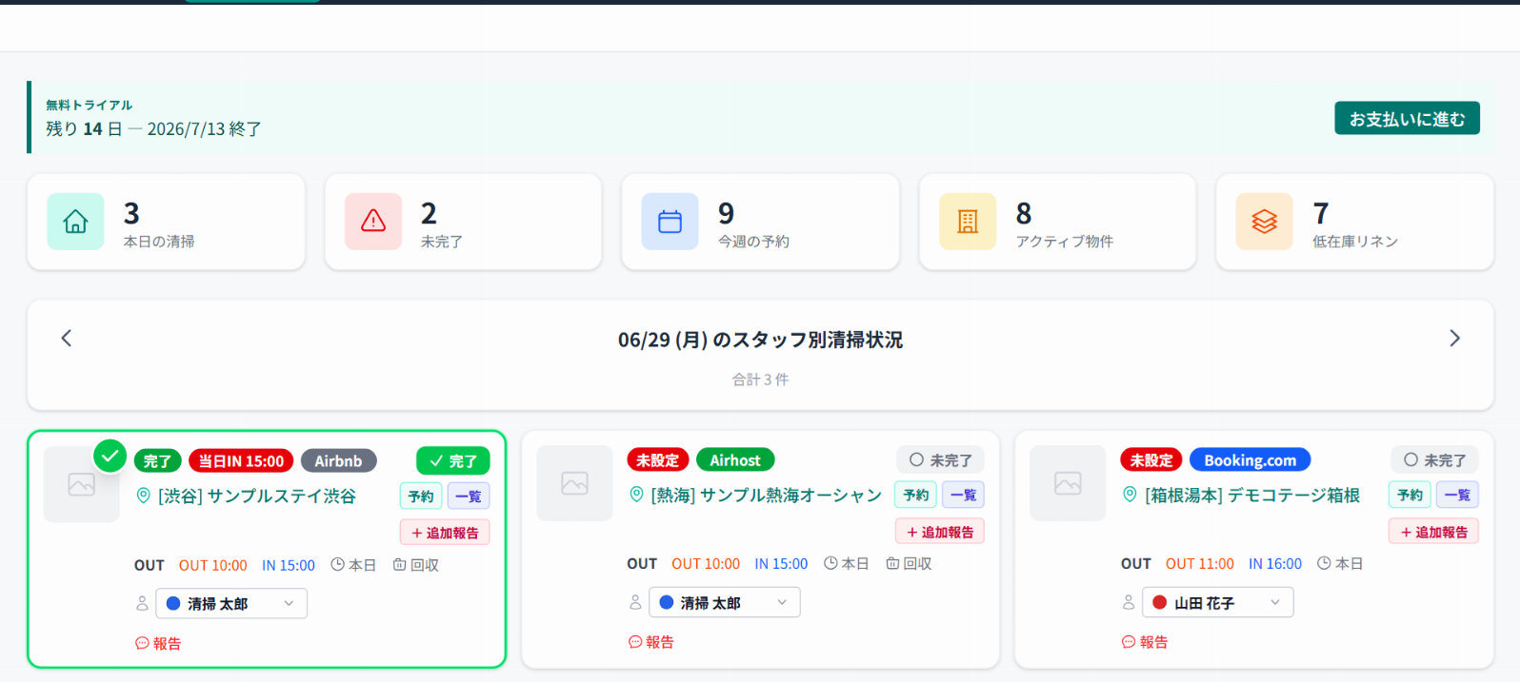Click IN 16:00 time on 箱根湯本 card
The height and width of the screenshot is (682, 1520).
pos(1275,564)
